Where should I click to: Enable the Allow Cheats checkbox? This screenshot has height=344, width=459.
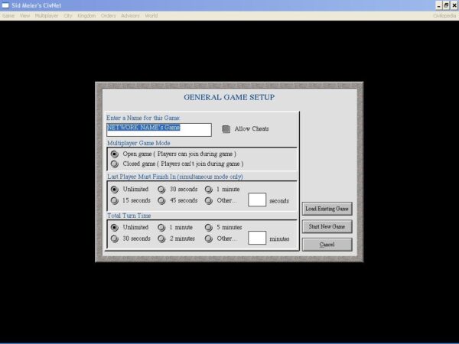tap(226, 129)
